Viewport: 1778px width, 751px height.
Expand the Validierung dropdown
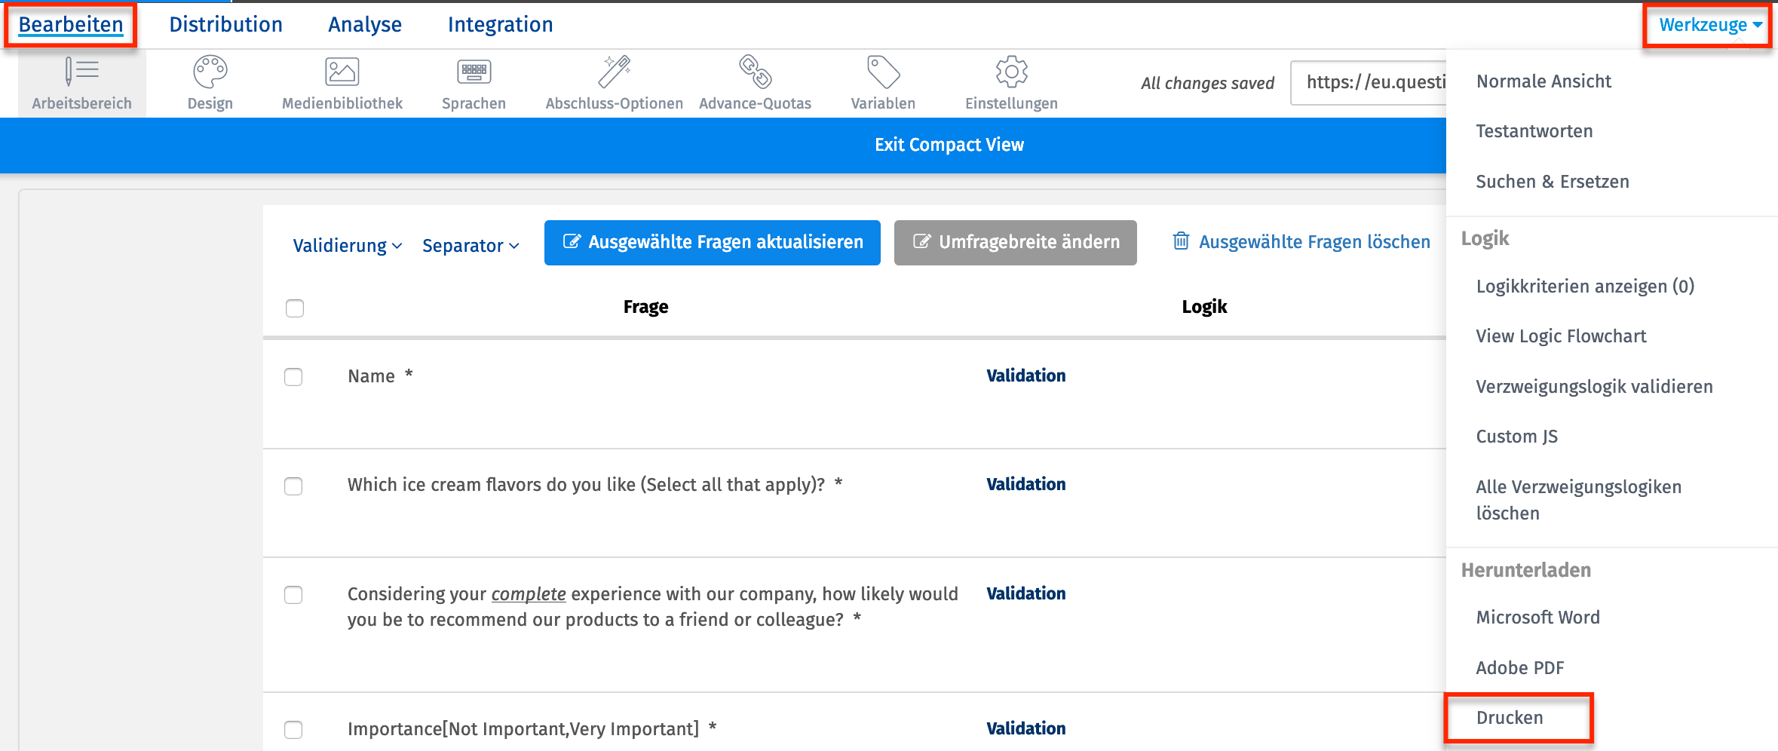click(347, 246)
